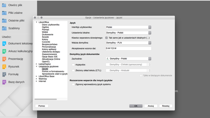Enable Złożony układ tekstu (CTL) checkbox

(x=73, y=70)
